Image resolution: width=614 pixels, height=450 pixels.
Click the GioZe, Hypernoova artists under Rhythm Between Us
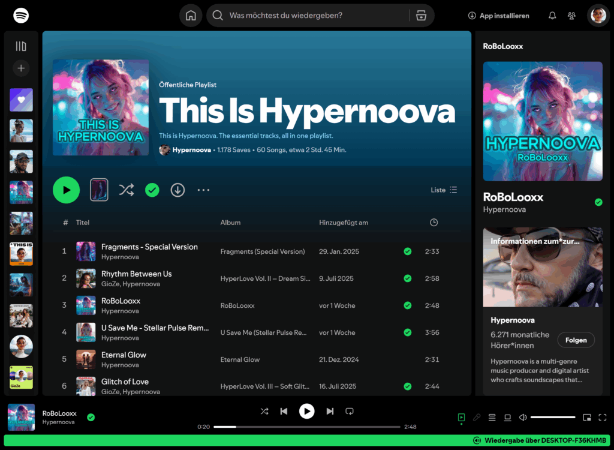point(130,284)
